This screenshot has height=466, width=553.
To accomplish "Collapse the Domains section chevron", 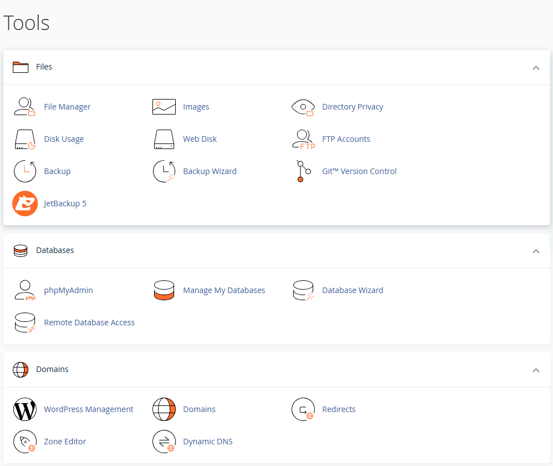I will pyautogui.click(x=536, y=370).
